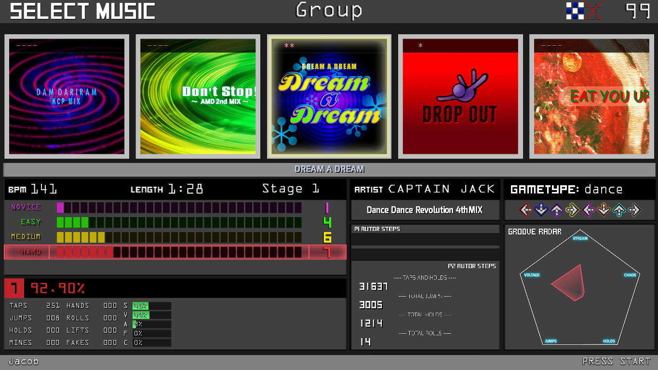The height and width of the screenshot is (370, 658).
Task: Choose the Don't Stop! AMD 2nd MIX banner
Action: click(x=198, y=96)
